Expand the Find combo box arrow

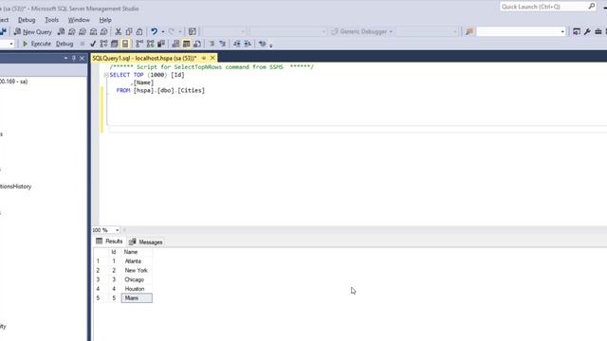tap(562, 31)
